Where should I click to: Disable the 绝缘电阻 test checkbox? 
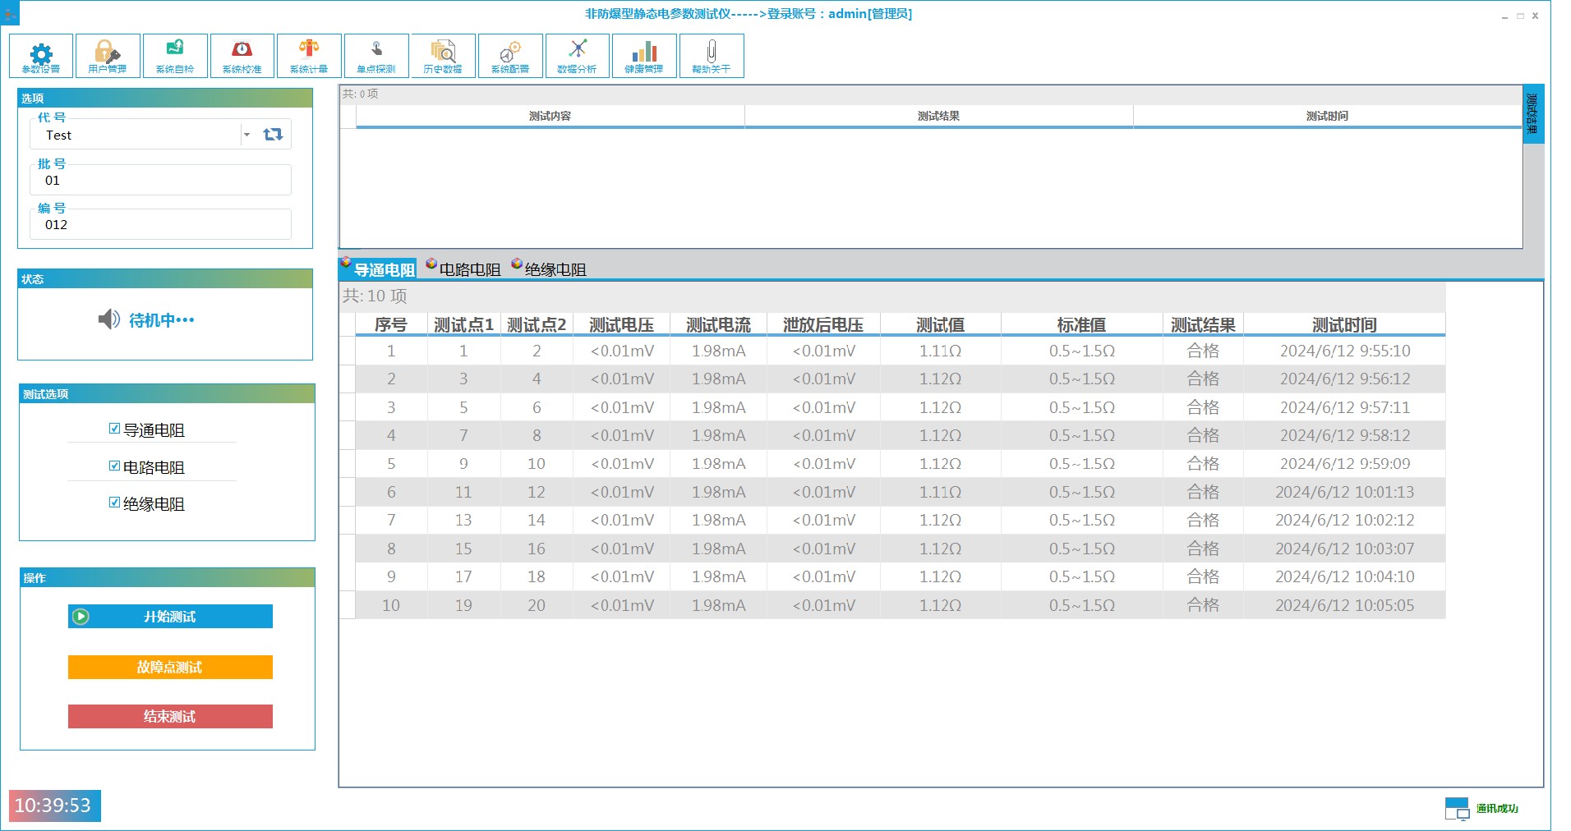(115, 503)
